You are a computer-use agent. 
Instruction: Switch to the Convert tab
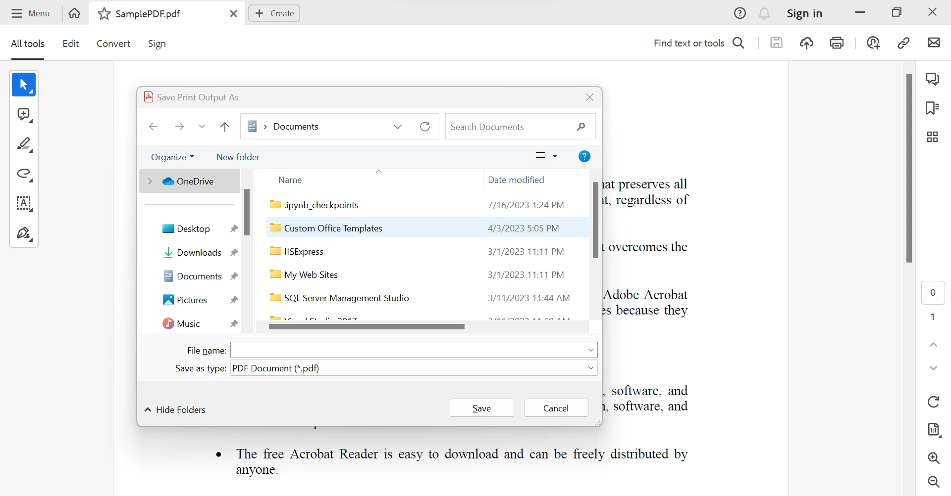click(x=113, y=44)
